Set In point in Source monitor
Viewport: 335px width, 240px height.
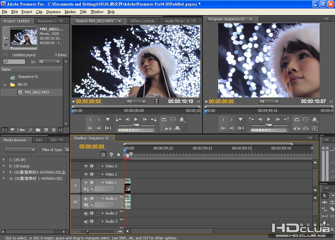pos(90,119)
